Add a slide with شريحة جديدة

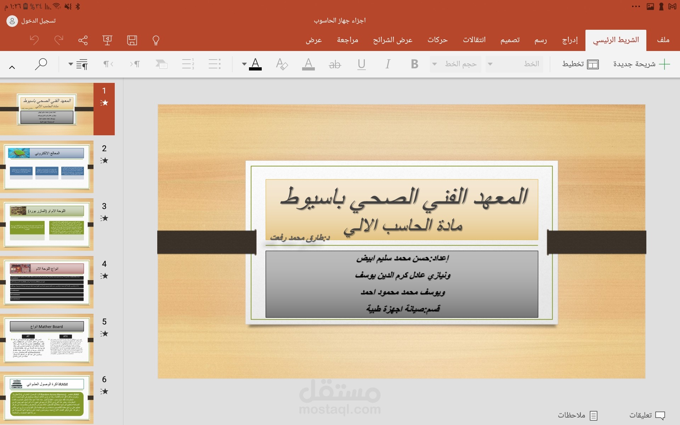(642, 64)
